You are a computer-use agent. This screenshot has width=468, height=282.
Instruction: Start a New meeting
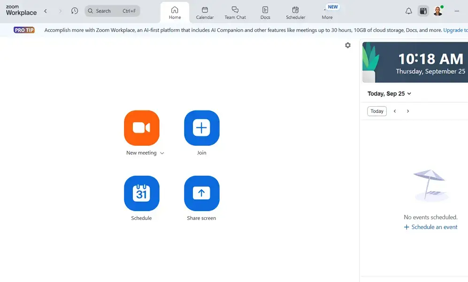[x=142, y=128]
